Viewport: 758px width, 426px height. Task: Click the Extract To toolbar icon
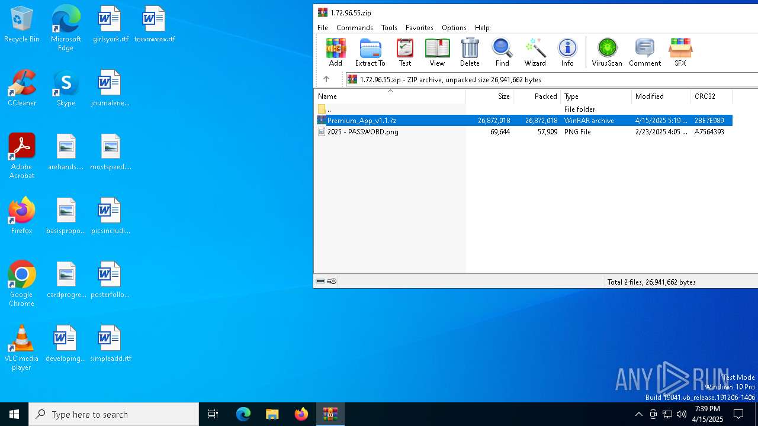[370, 52]
